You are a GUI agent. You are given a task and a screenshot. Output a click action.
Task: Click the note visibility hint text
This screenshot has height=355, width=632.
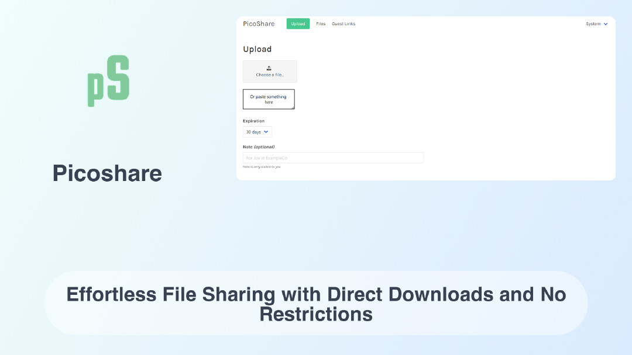tap(262, 167)
